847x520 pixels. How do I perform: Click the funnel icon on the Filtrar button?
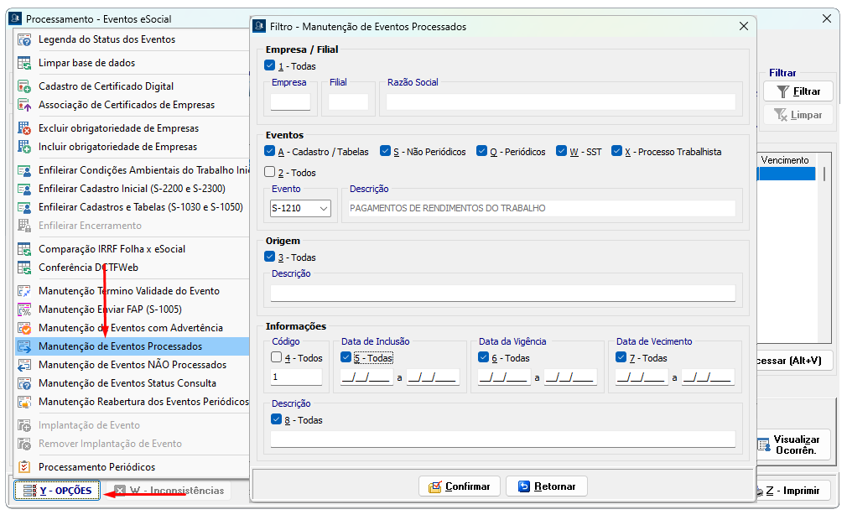782,91
